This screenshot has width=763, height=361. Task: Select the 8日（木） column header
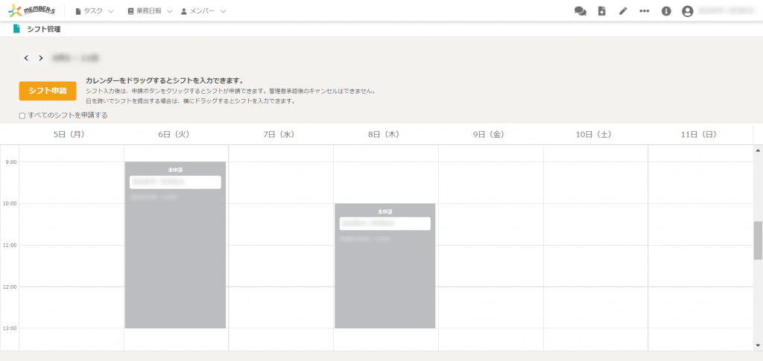click(x=386, y=135)
